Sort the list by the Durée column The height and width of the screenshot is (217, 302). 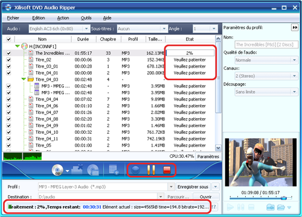pos(83,39)
